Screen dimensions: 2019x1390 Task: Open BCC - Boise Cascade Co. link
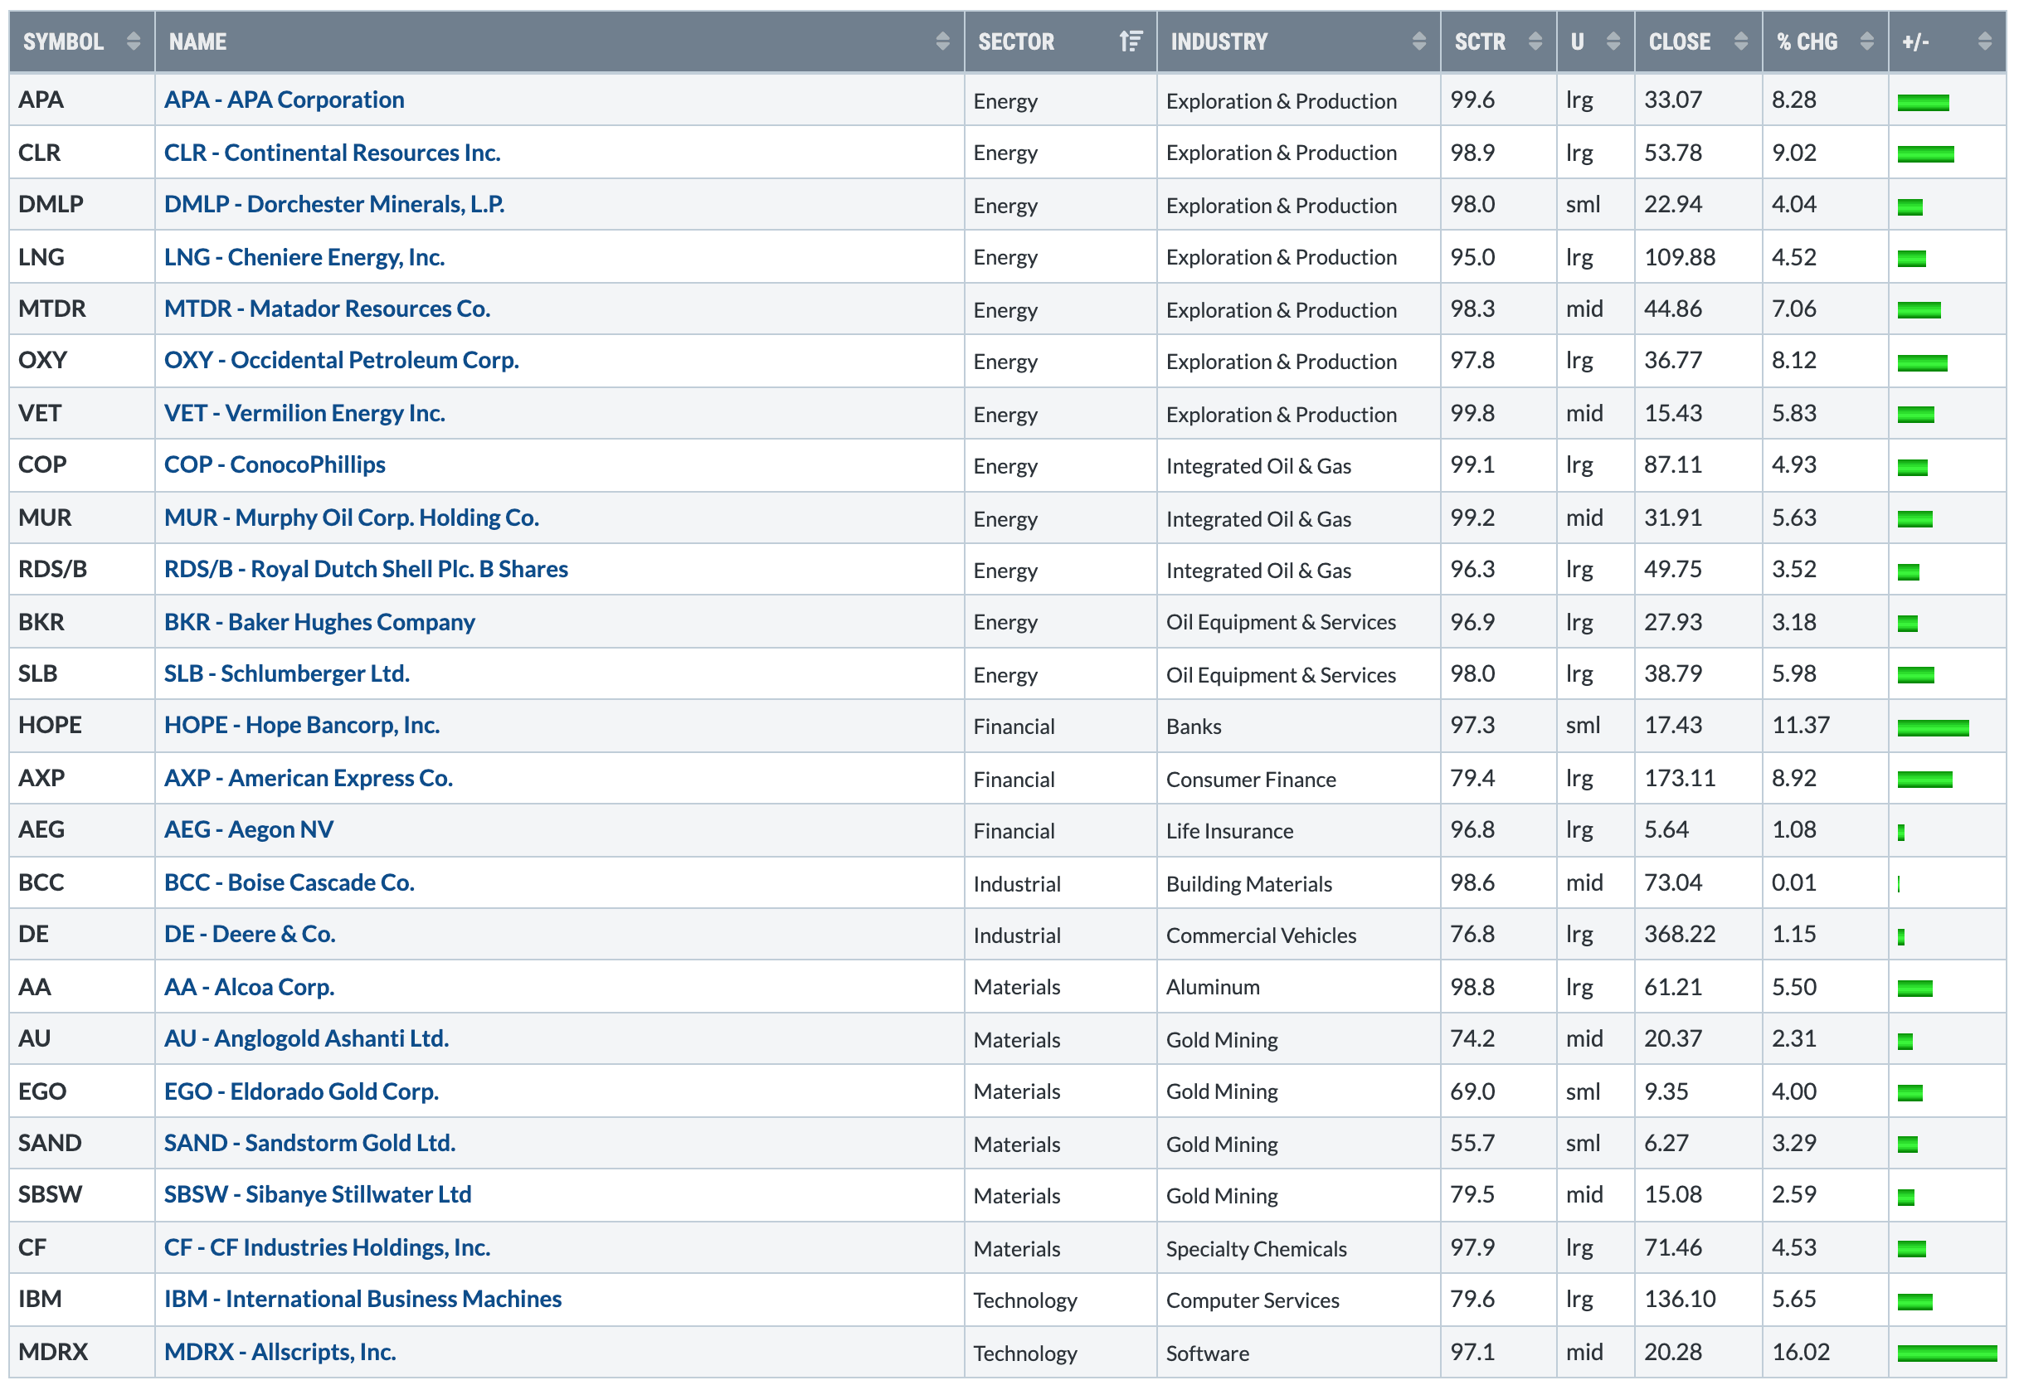[289, 883]
